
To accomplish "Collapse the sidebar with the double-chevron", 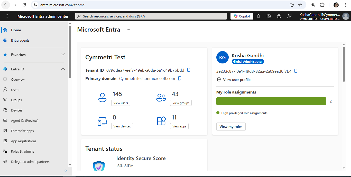I will point(66,171).
